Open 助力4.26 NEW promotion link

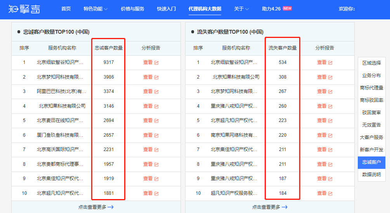[x=277, y=9]
